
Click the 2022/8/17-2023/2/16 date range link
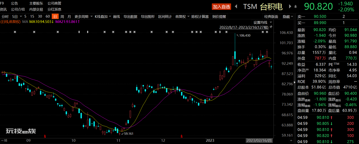[x=244, y=27]
